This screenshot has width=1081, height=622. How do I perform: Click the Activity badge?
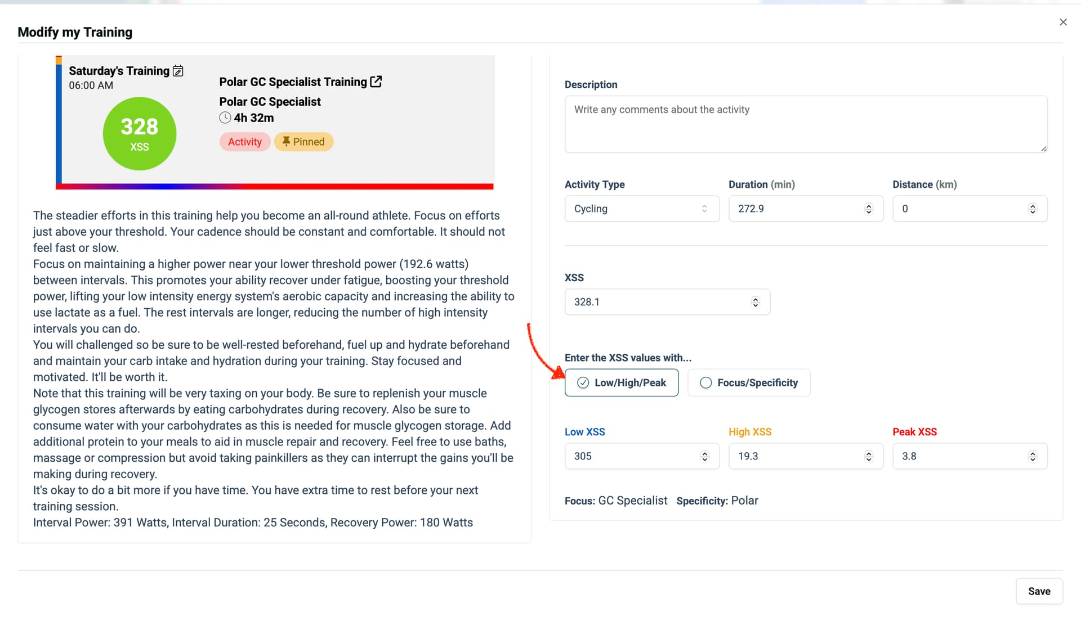tap(245, 142)
